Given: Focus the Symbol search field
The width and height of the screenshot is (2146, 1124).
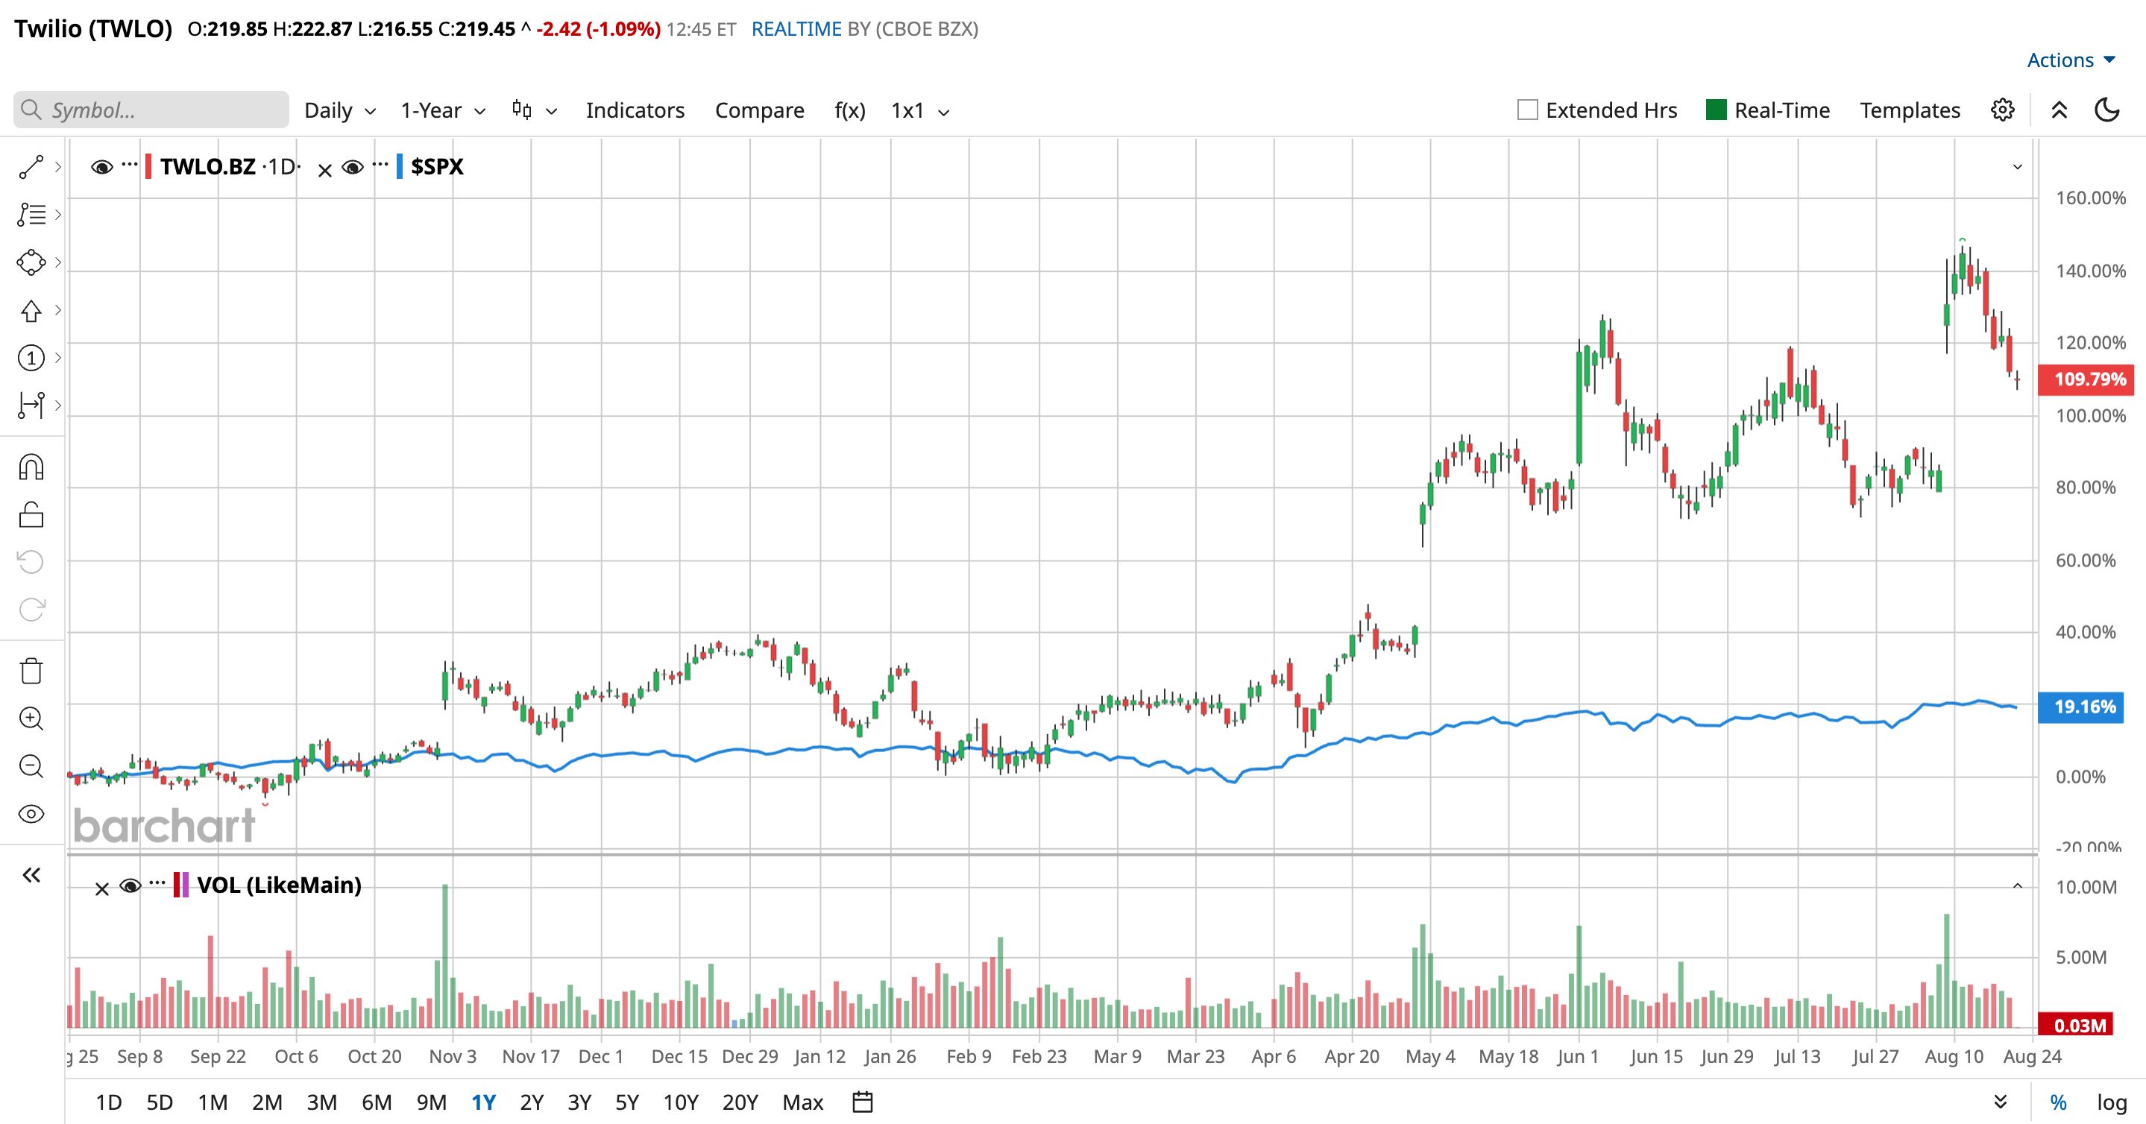Looking at the screenshot, I should (151, 110).
